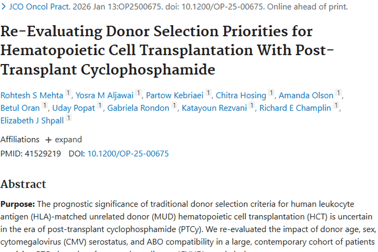The image size is (378, 252).
Task: Click affiliation superscript after Elizabeth J Shpall
Action: [x=69, y=117]
